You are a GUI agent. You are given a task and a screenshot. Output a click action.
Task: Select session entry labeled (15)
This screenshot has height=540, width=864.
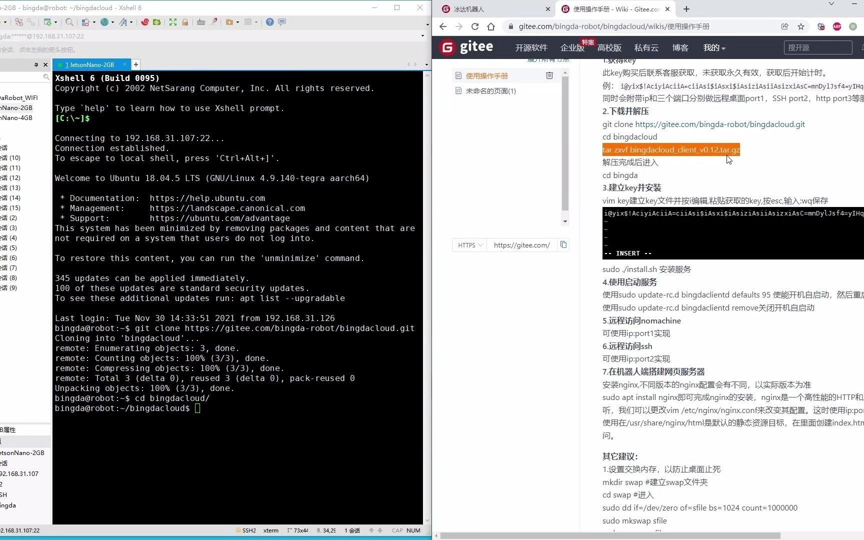point(10,208)
